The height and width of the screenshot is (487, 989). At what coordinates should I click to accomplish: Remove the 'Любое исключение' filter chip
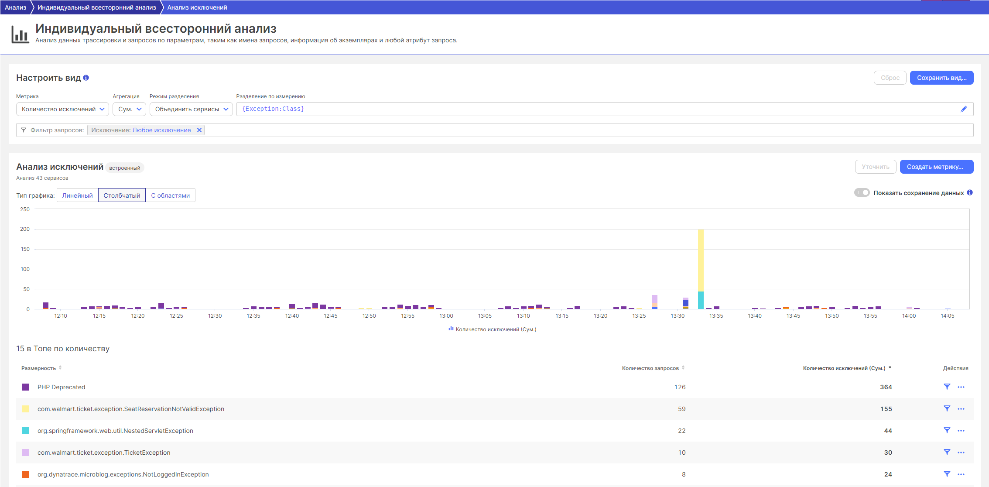point(199,130)
